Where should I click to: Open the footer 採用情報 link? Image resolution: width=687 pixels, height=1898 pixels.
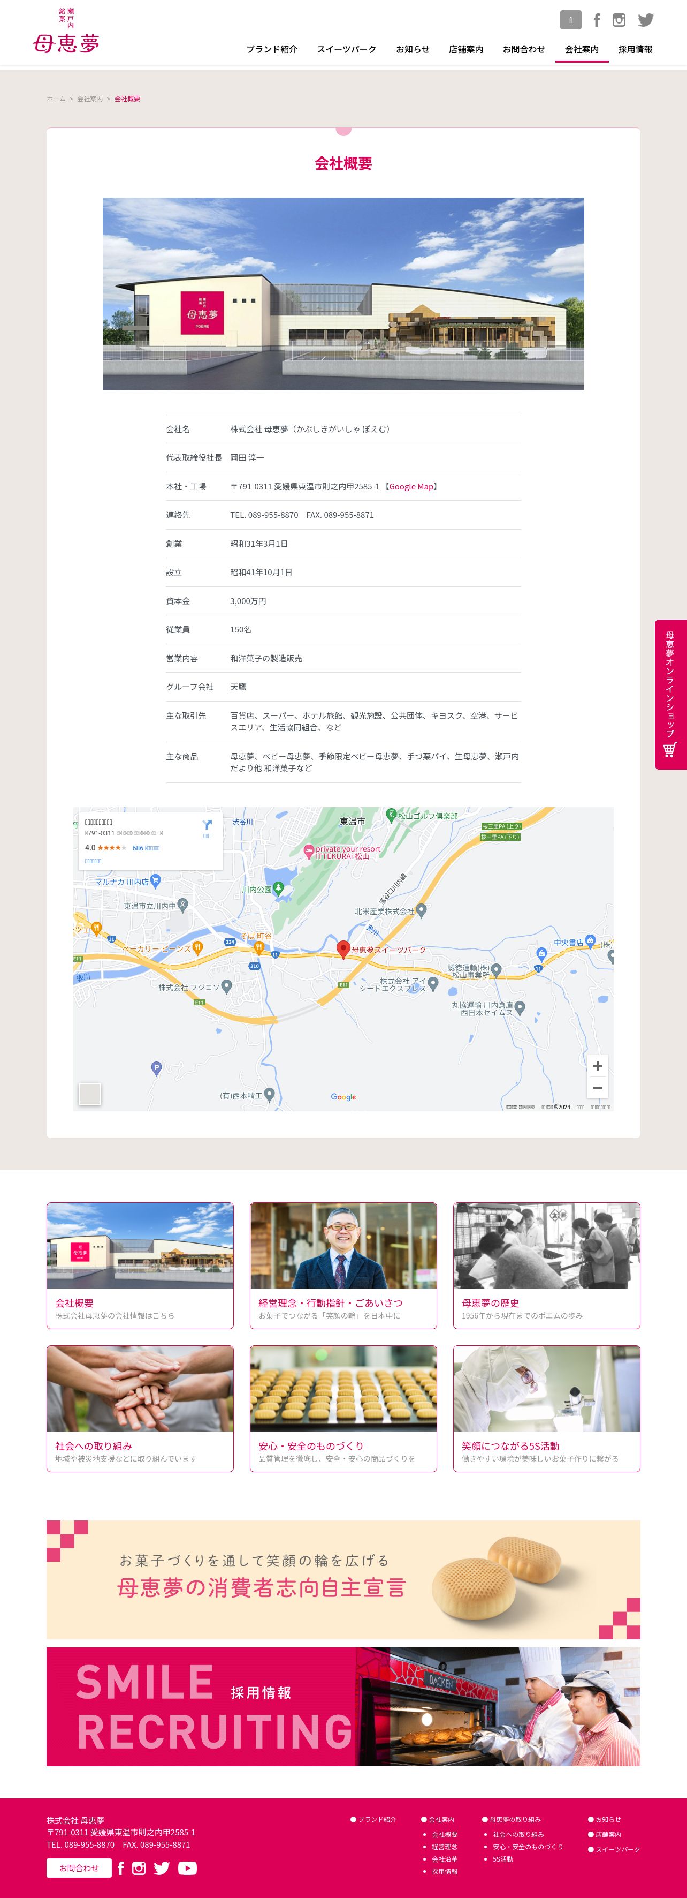point(445,1871)
